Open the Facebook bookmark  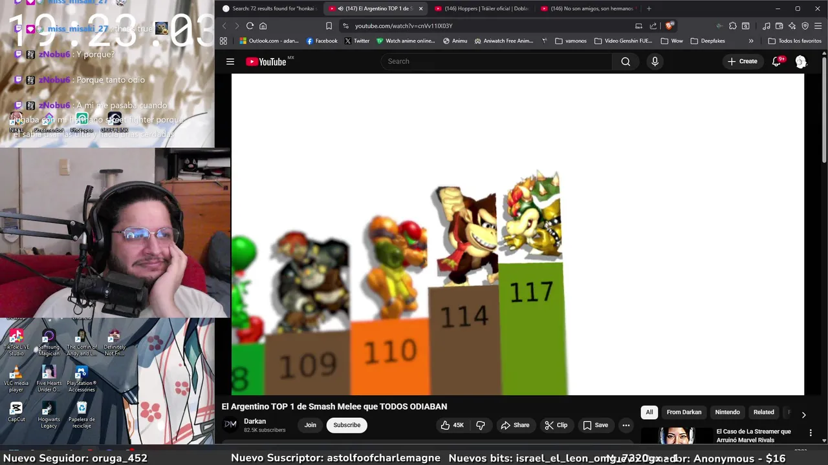pos(321,41)
